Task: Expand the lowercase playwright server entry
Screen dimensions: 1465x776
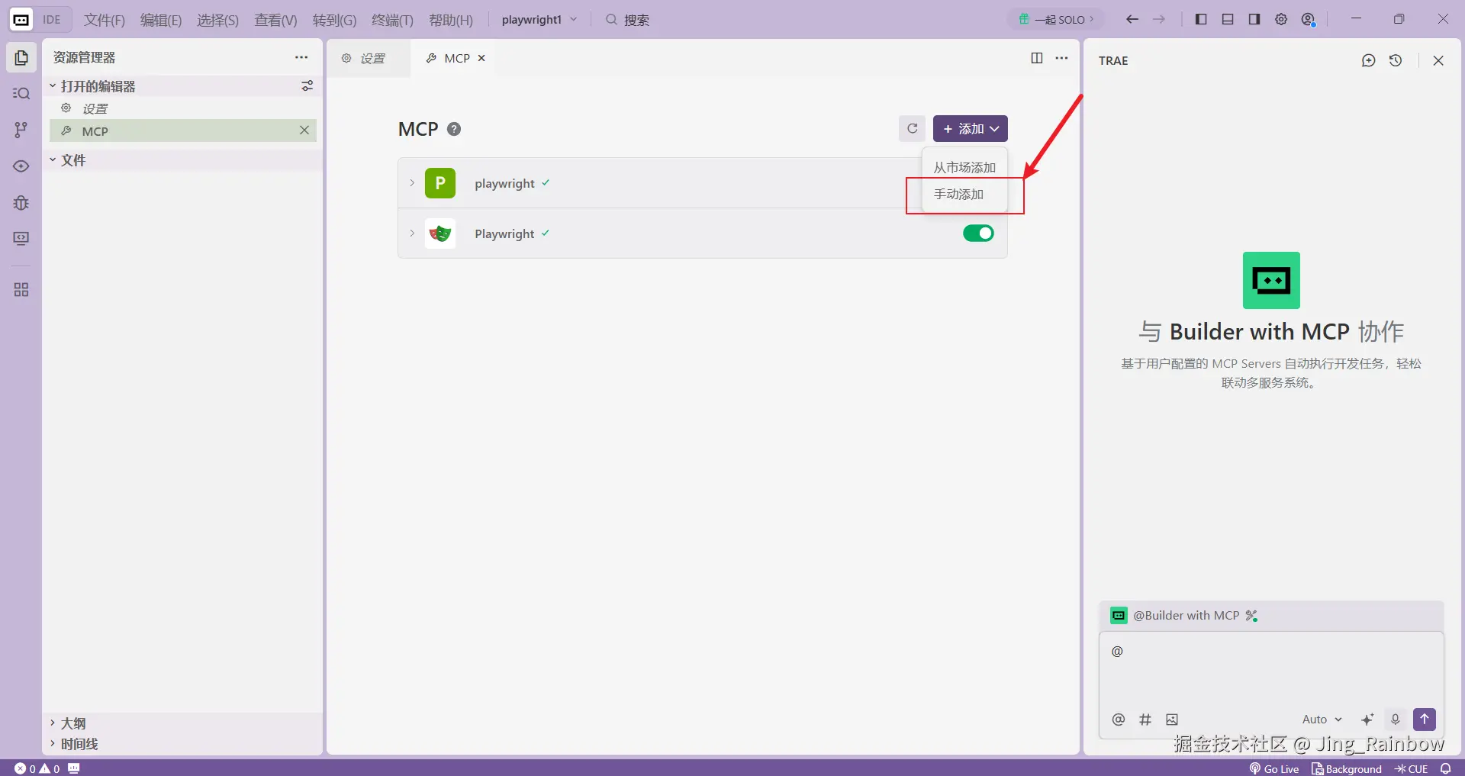Action: 412,183
